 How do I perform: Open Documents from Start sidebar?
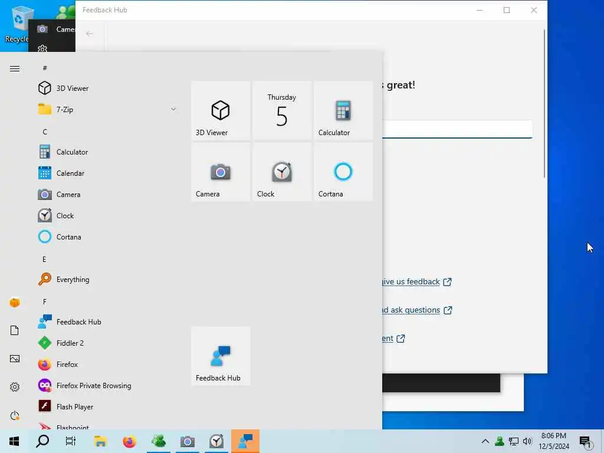coord(15,330)
